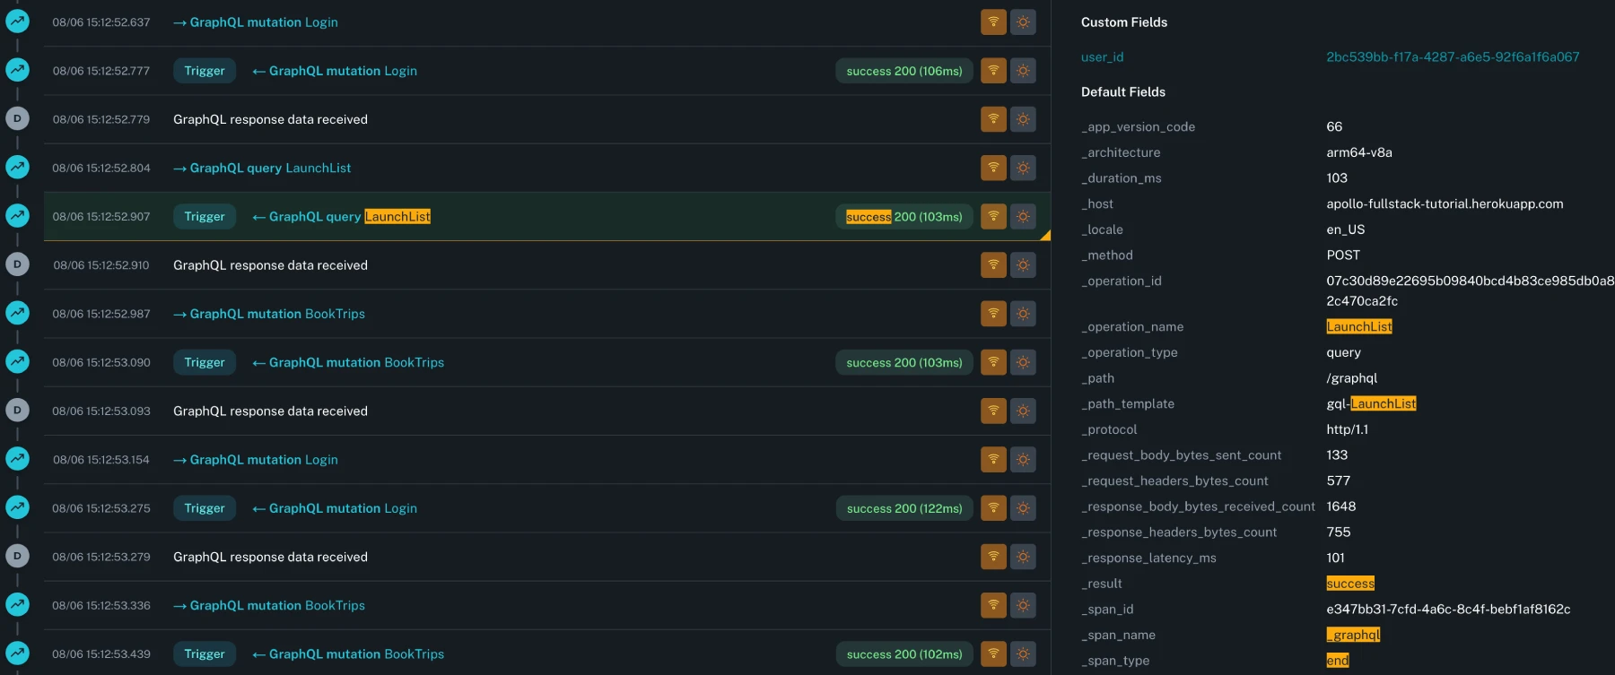The width and height of the screenshot is (1615, 675).
Task: Click the gray D timeline icon at 15:12:52.779
Action: click(17, 118)
